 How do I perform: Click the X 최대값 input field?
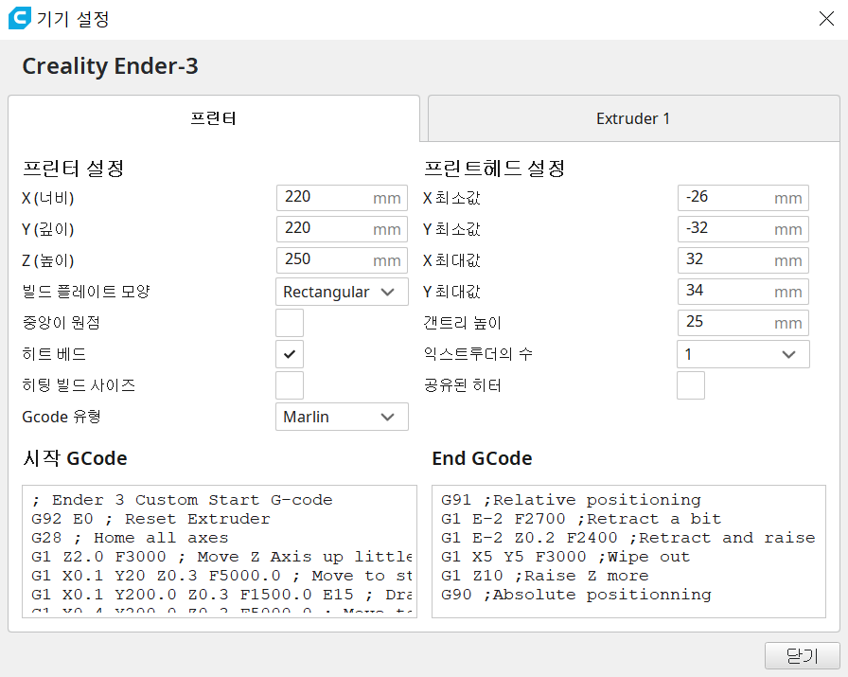point(743,260)
